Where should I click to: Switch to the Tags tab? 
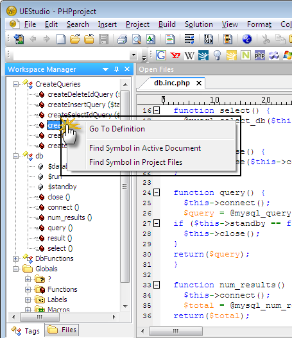point(26,331)
